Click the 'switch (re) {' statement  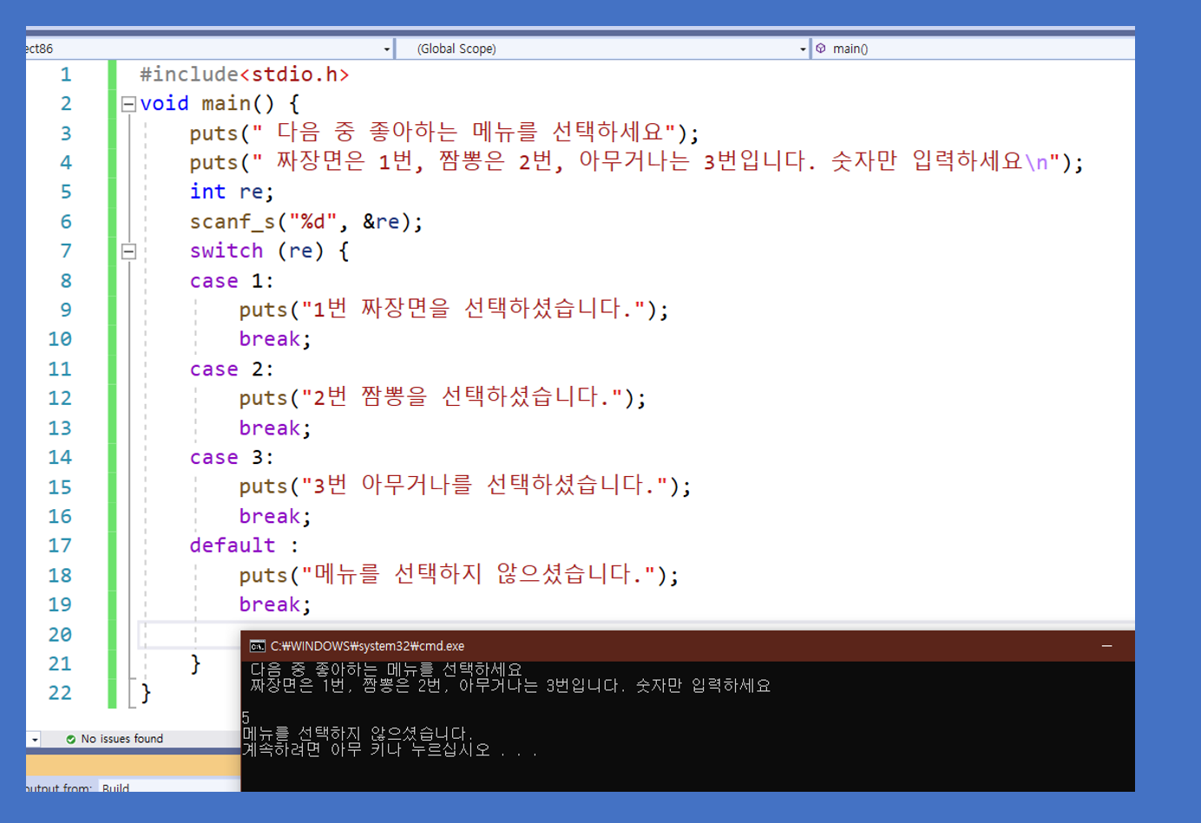tap(269, 251)
